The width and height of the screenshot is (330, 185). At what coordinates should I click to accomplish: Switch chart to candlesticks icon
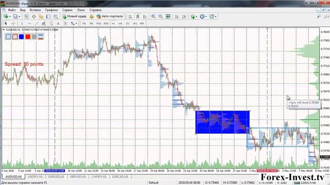coord(138,16)
